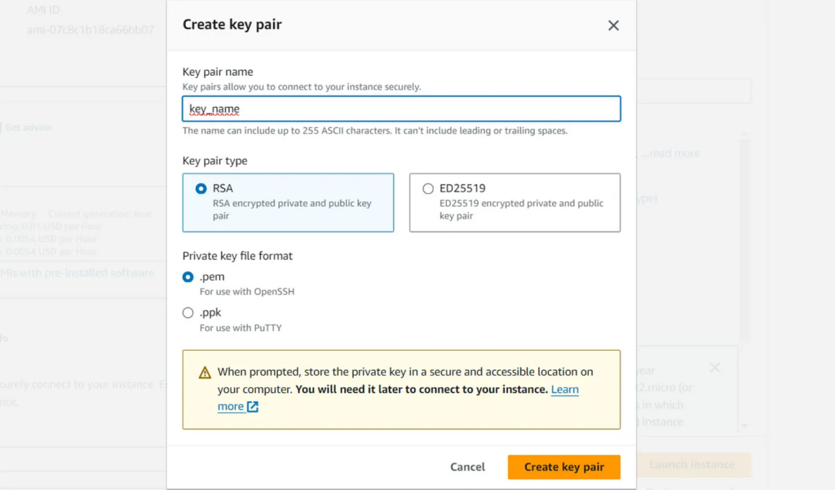Close the Create key pair dialog

(x=614, y=25)
